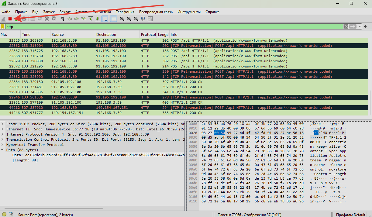The height and width of the screenshot is (217, 372).
Task: Click the Open capture file icon
Action: (x=33, y=19)
